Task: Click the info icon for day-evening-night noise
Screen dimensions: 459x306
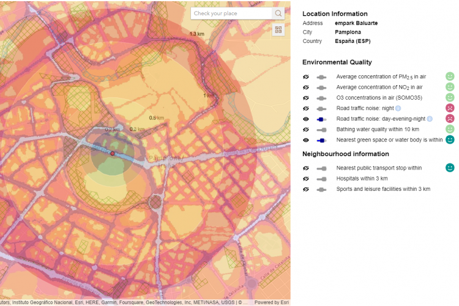Action: (x=430, y=119)
